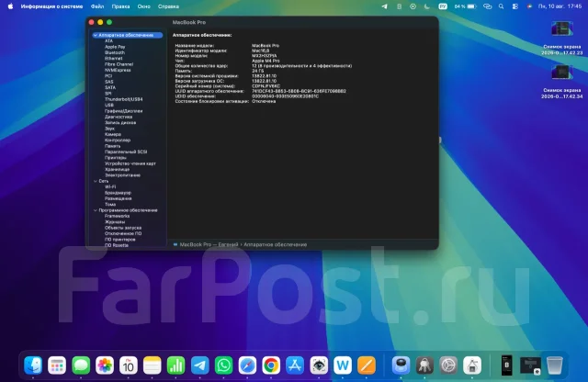Launch Pages from the Dock
Image resolution: width=588 pixels, height=382 pixels.
367,365
